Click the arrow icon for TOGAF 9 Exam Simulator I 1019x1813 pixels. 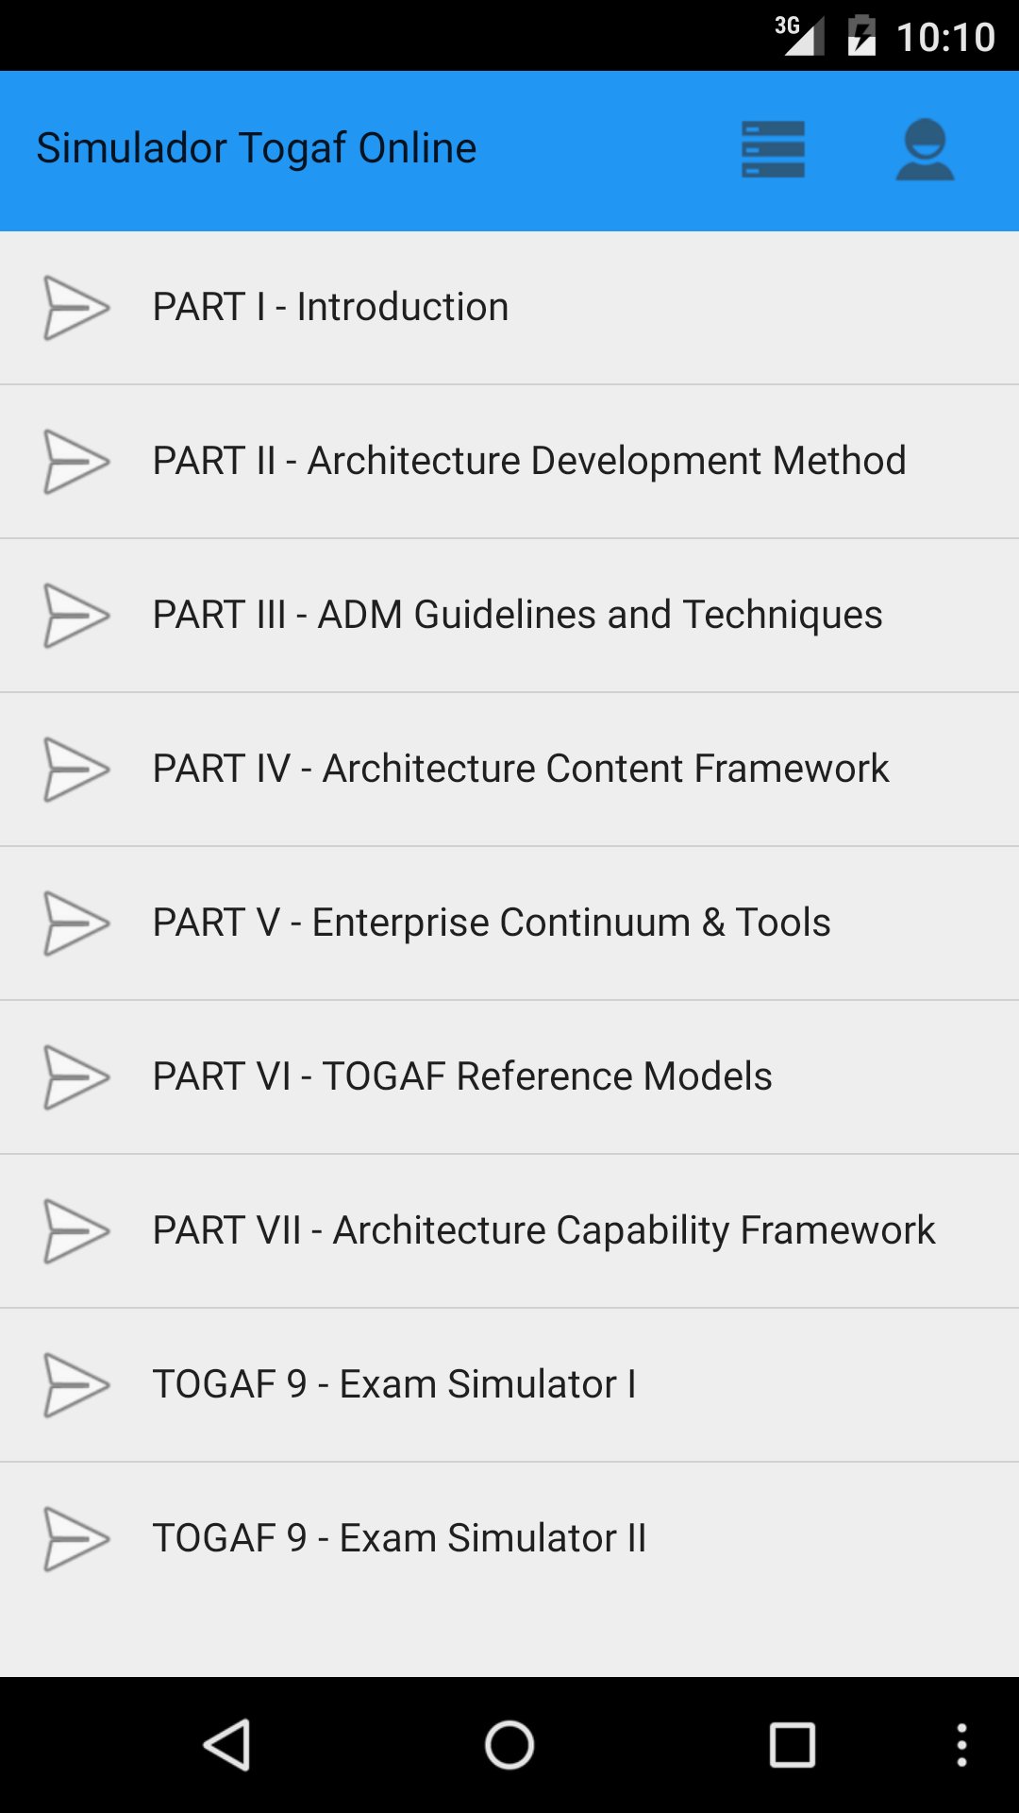click(76, 1384)
